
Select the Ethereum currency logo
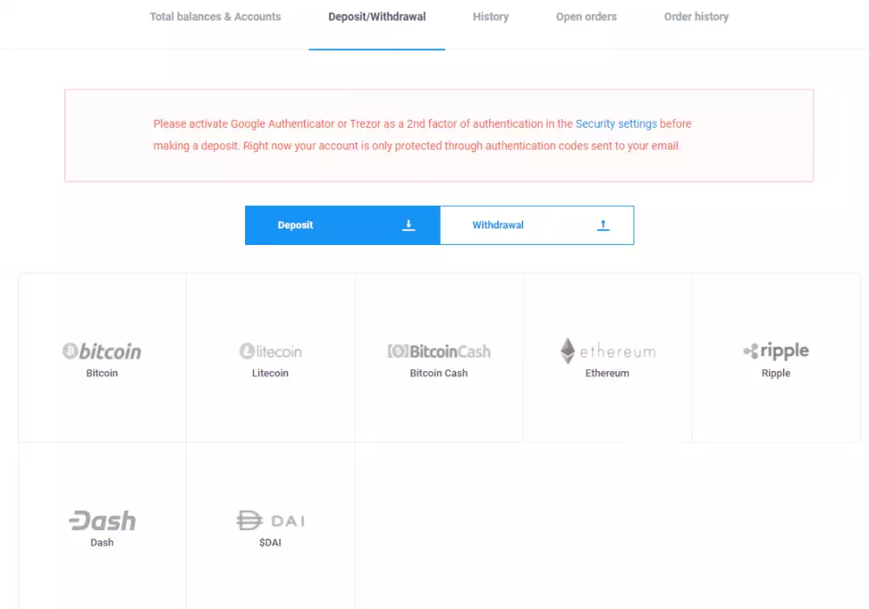point(607,351)
